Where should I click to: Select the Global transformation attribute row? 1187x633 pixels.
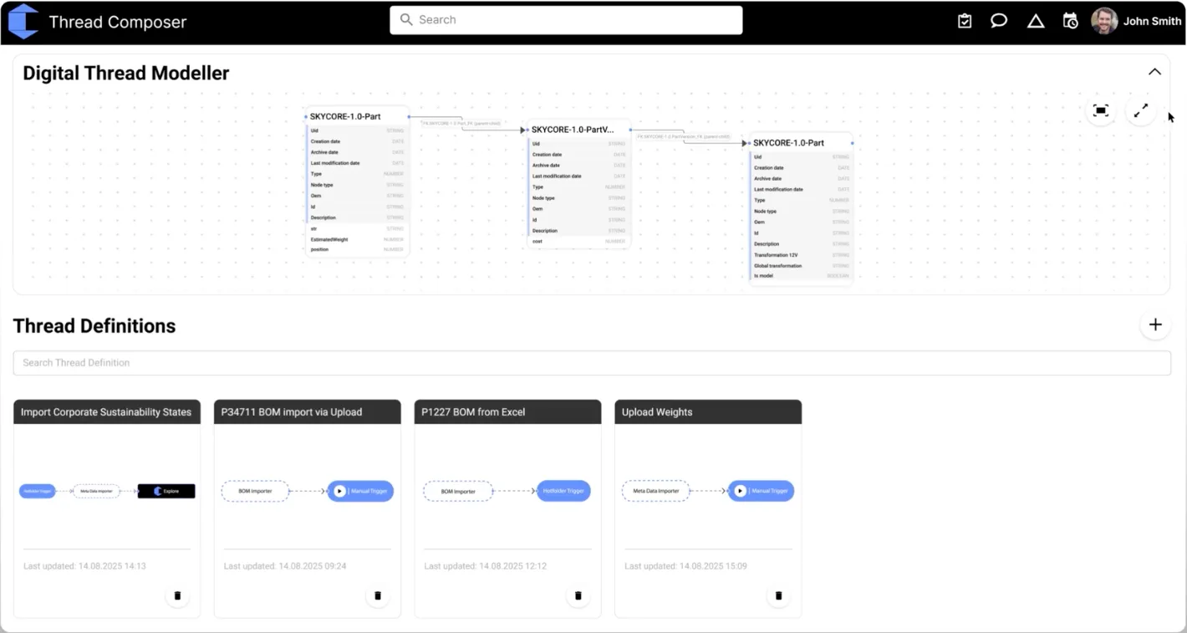coord(800,266)
